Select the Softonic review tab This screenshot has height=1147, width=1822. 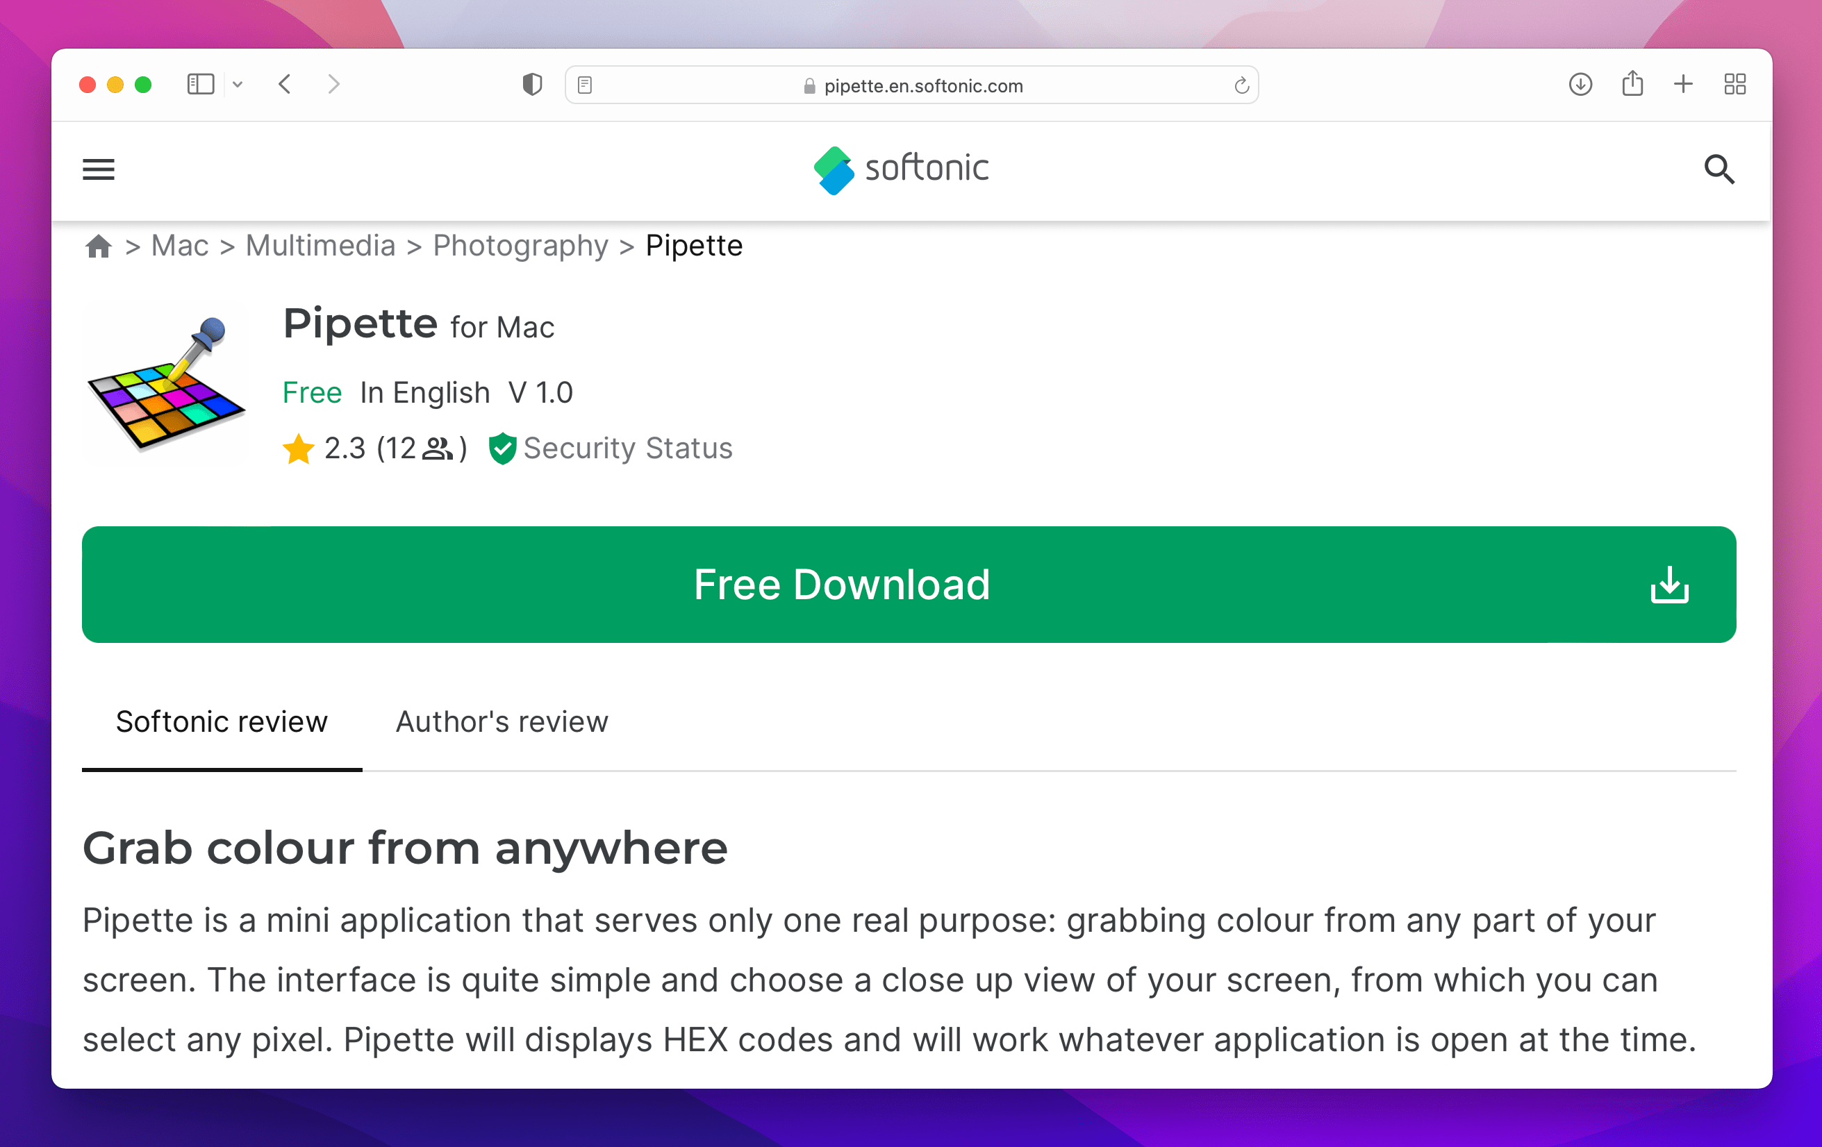pyautogui.click(x=222, y=721)
